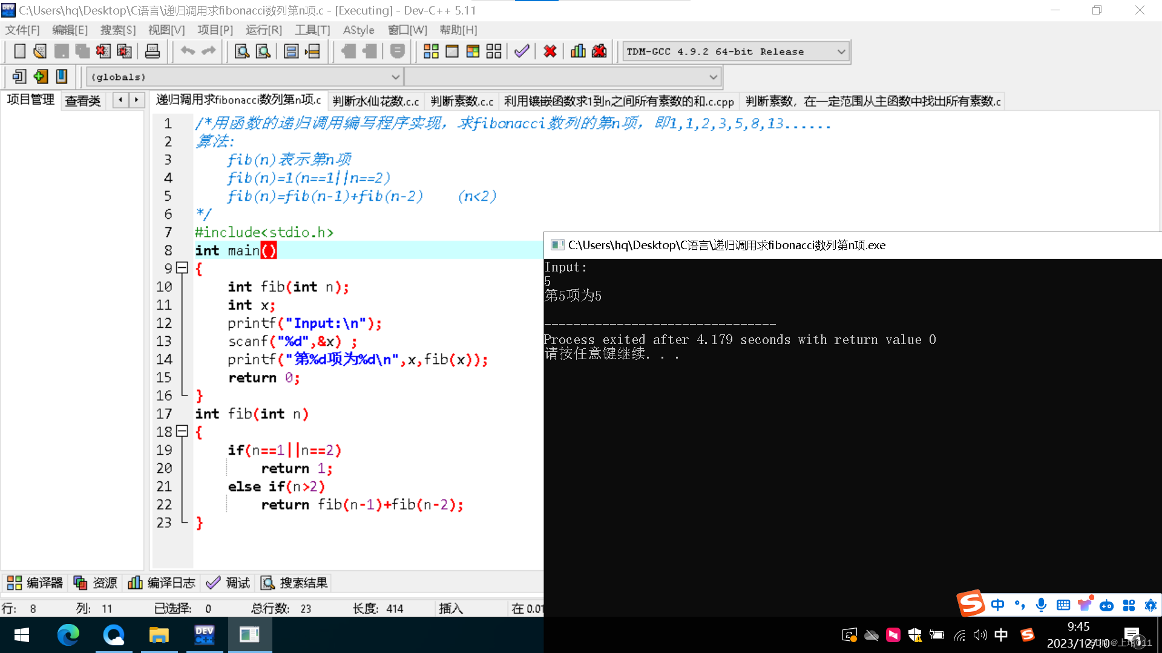Click the New file toolbar icon
This screenshot has width=1162, height=653.
20,51
